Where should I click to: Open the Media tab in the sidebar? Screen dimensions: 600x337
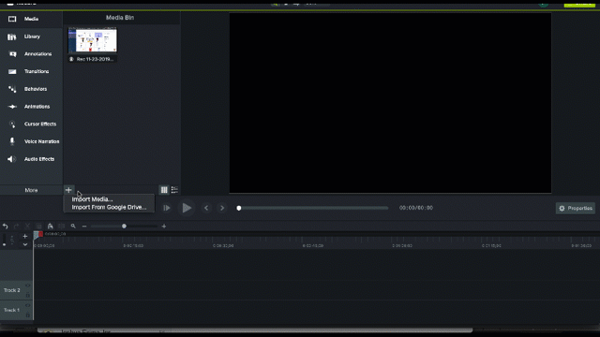(x=31, y=19)
